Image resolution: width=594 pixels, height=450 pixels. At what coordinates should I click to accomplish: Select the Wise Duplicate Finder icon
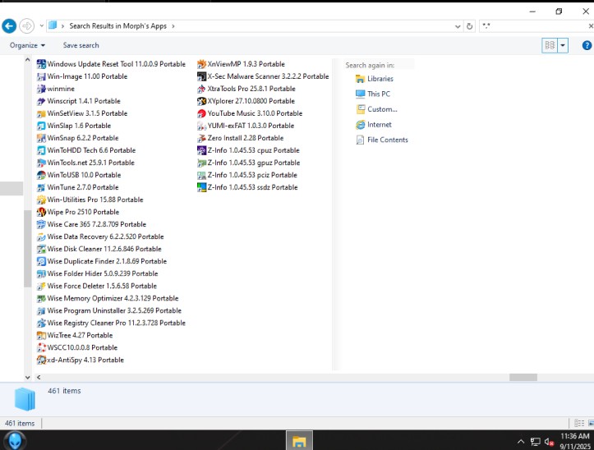(41, 261)
